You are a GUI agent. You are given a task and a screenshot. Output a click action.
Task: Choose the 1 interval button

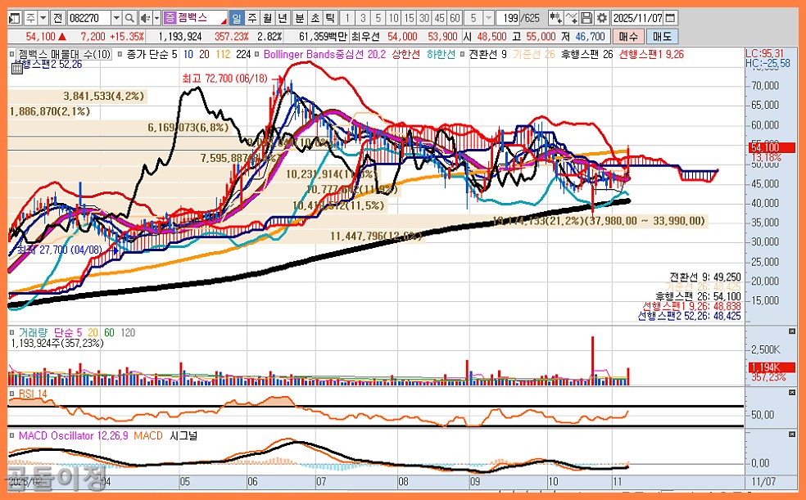click(x=347, y=19)
